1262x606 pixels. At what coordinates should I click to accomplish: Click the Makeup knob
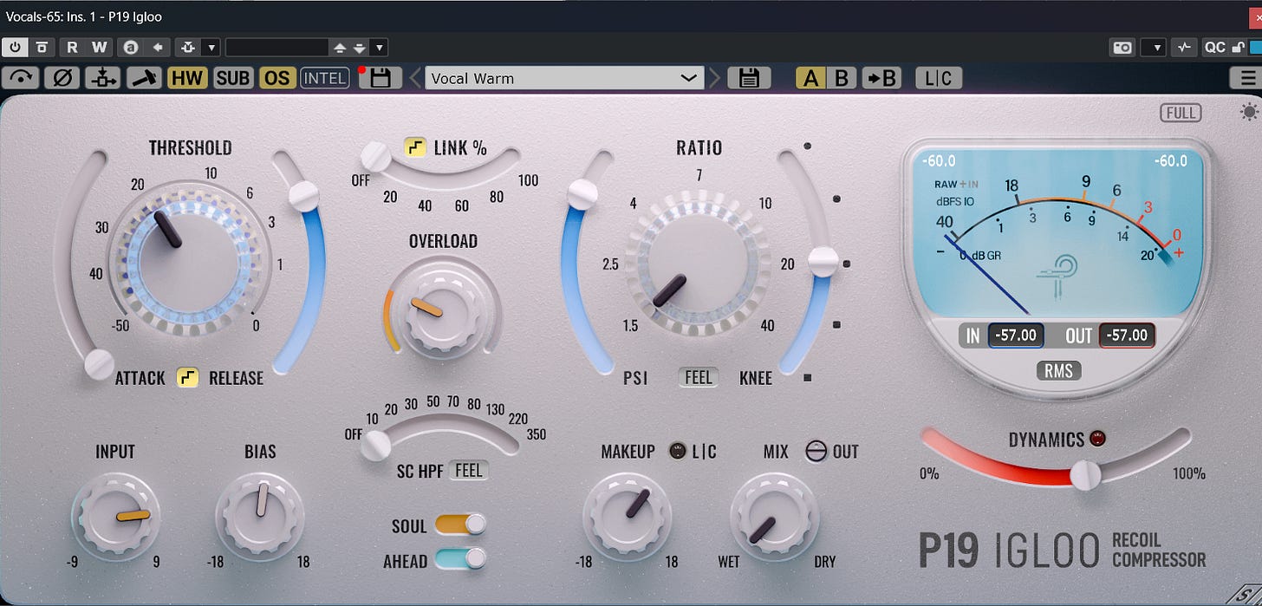628,515
